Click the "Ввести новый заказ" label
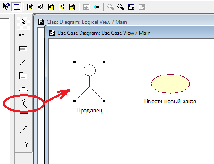The width and height of the screenshot is (214, 164). 170,102
